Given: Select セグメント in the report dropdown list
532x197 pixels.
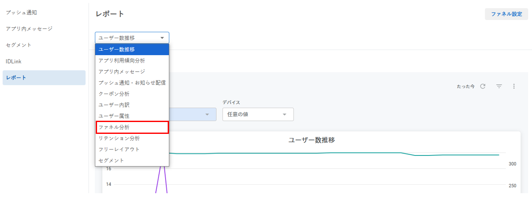Looking at the screenshot, I should click(132, 160).
